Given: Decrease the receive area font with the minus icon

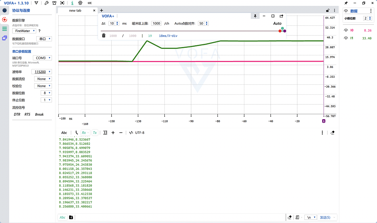Looking at the screenshot, I should click(x=121, y=132).
